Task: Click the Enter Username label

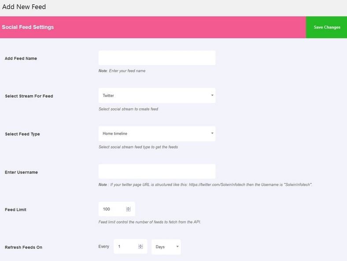Action: 21,172
